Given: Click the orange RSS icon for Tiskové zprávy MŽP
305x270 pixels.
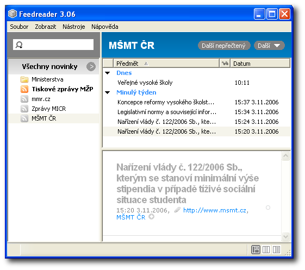Looking at the screenshot, I should pos(24,89).
